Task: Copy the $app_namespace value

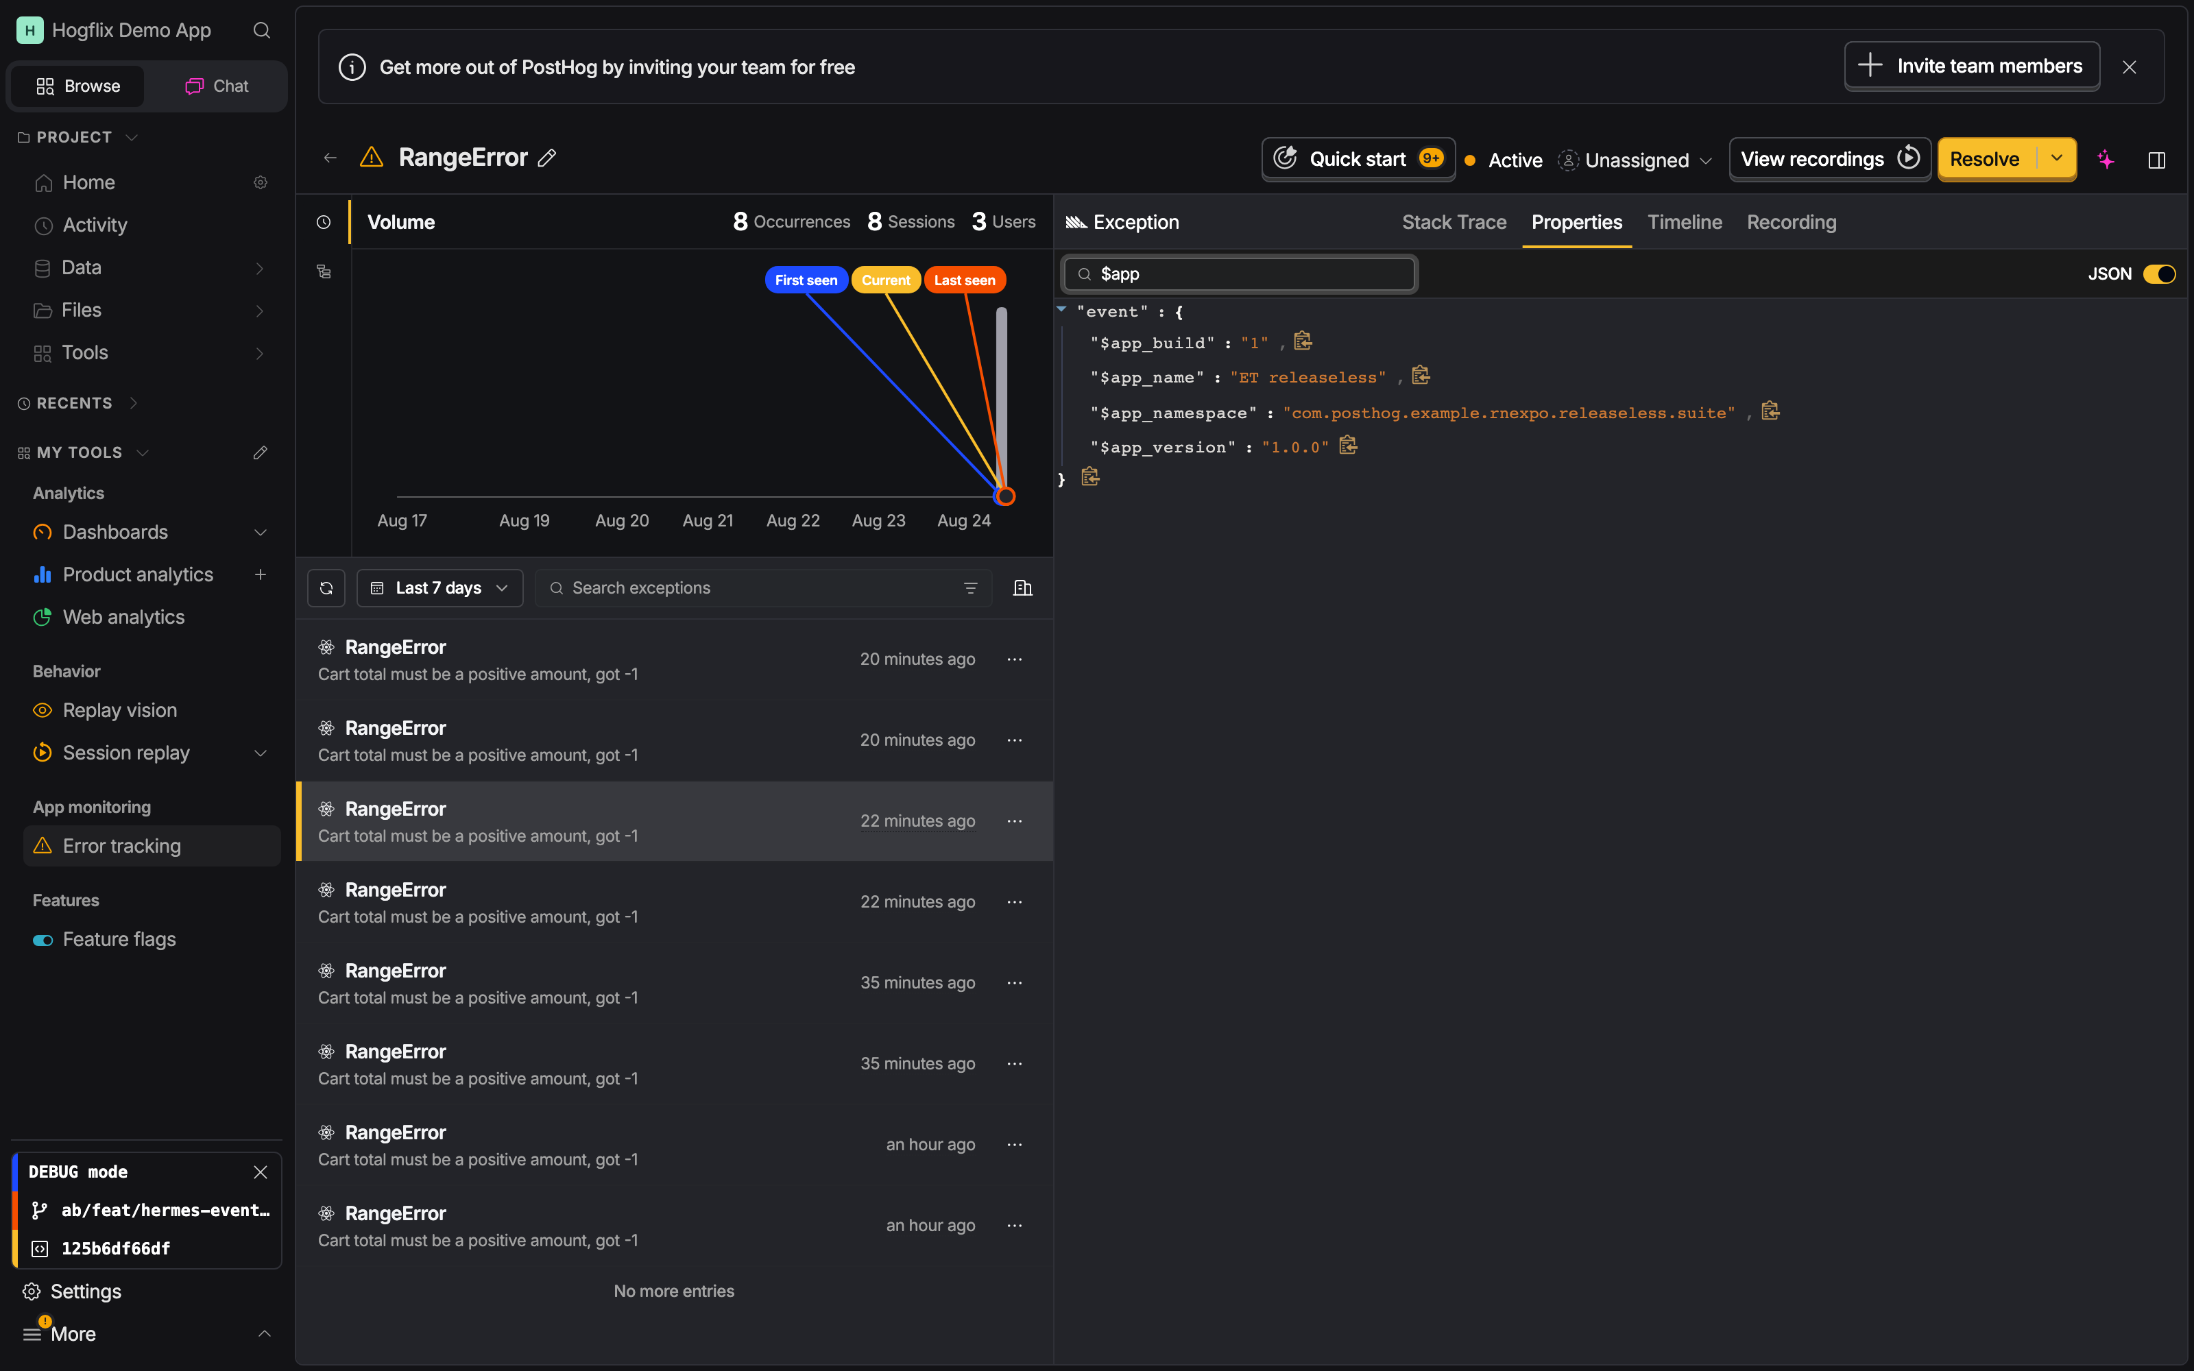Action: click(x=1770, y=411)
